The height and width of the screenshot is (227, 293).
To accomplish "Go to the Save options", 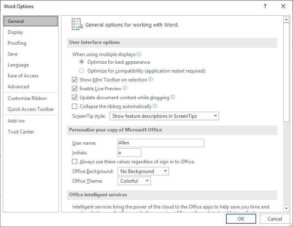I will 31,54.
